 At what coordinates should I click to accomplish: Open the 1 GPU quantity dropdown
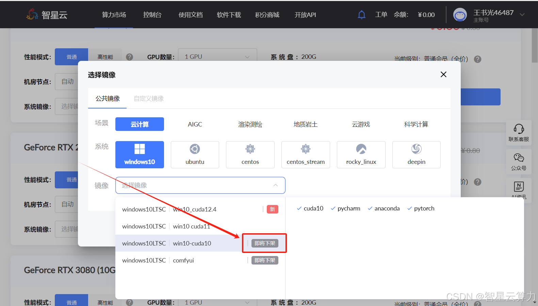click(217, 56)
